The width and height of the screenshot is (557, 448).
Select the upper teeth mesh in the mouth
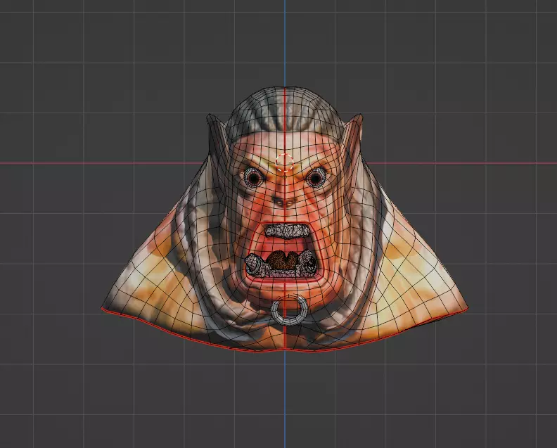click(288, 231)
